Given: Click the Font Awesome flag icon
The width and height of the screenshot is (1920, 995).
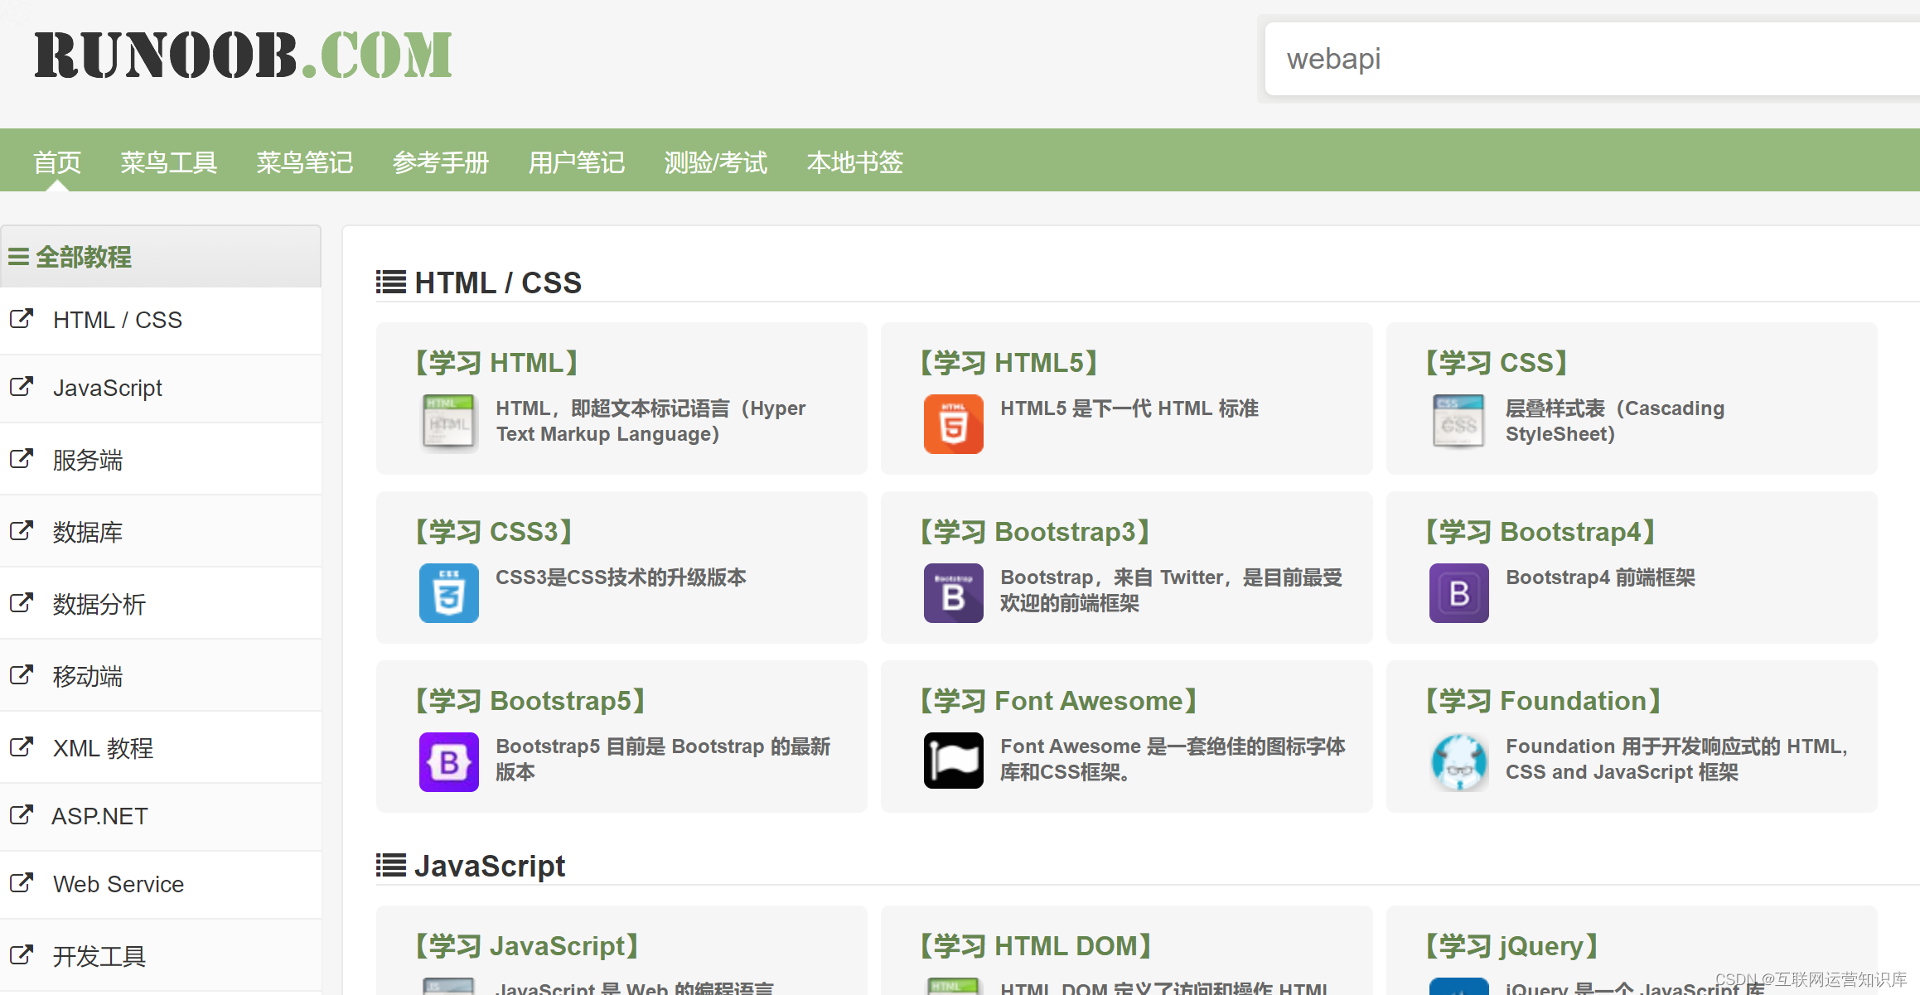Looking at the screenshot, I should click(x=954, y=760).
